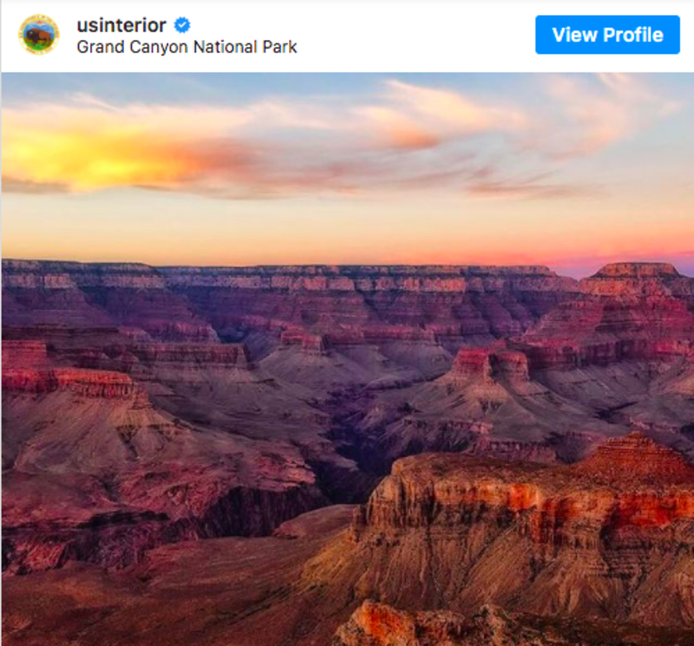Click the blue verified badge checkmark

click(182, 25)
